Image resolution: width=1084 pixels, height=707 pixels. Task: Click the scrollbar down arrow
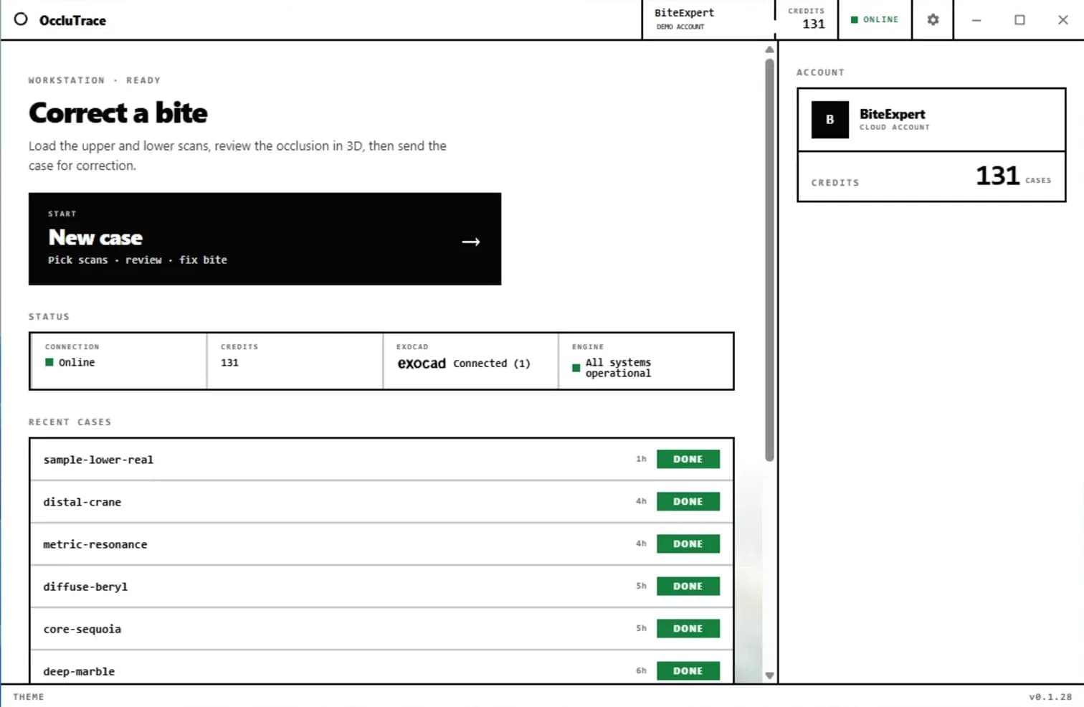pos(769,675)
